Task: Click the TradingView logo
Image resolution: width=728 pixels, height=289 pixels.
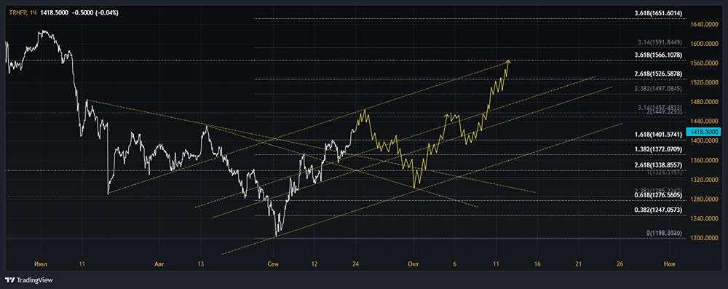Action: tap(29, 280)
